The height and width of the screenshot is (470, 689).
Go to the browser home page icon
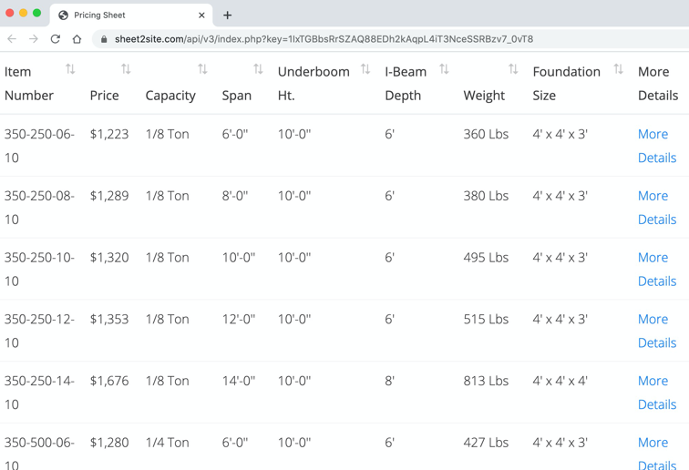tap(77, 39)
